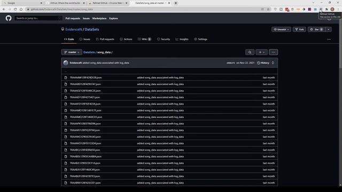Image resolution: width=342 pixels, height=192 pixels.
Task: Go to DataSets in the breadcrumb path
Action: [89, 52]
